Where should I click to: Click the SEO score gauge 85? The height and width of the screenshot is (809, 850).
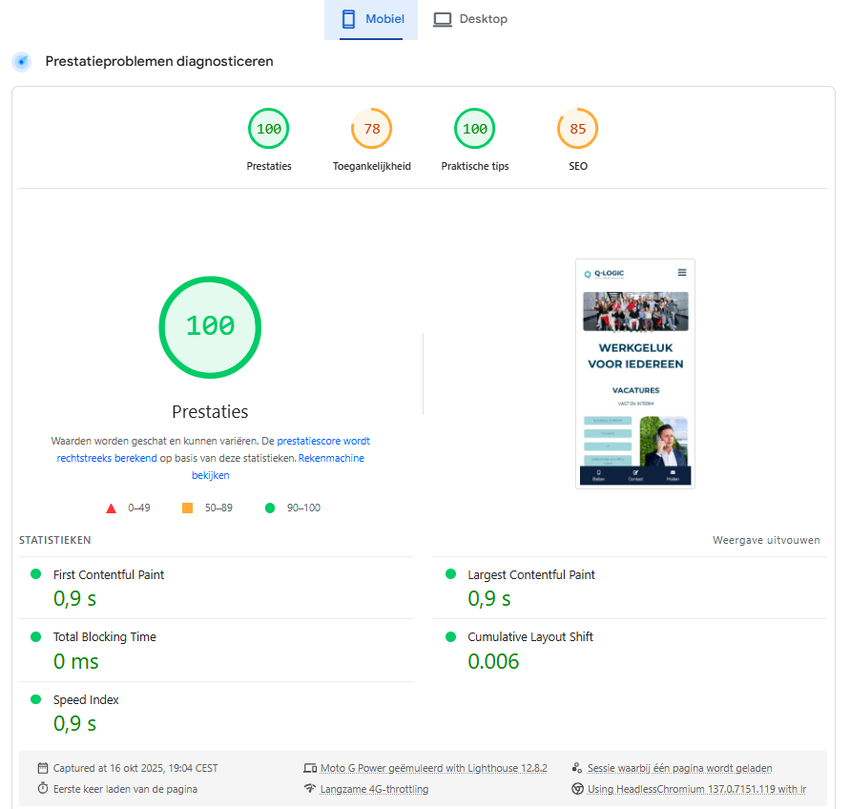pos(578,130)
